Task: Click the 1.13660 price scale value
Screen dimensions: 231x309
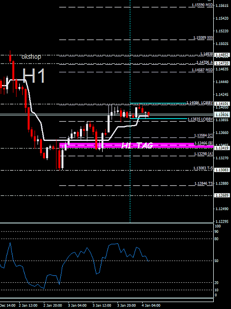Action: [222, 132]
